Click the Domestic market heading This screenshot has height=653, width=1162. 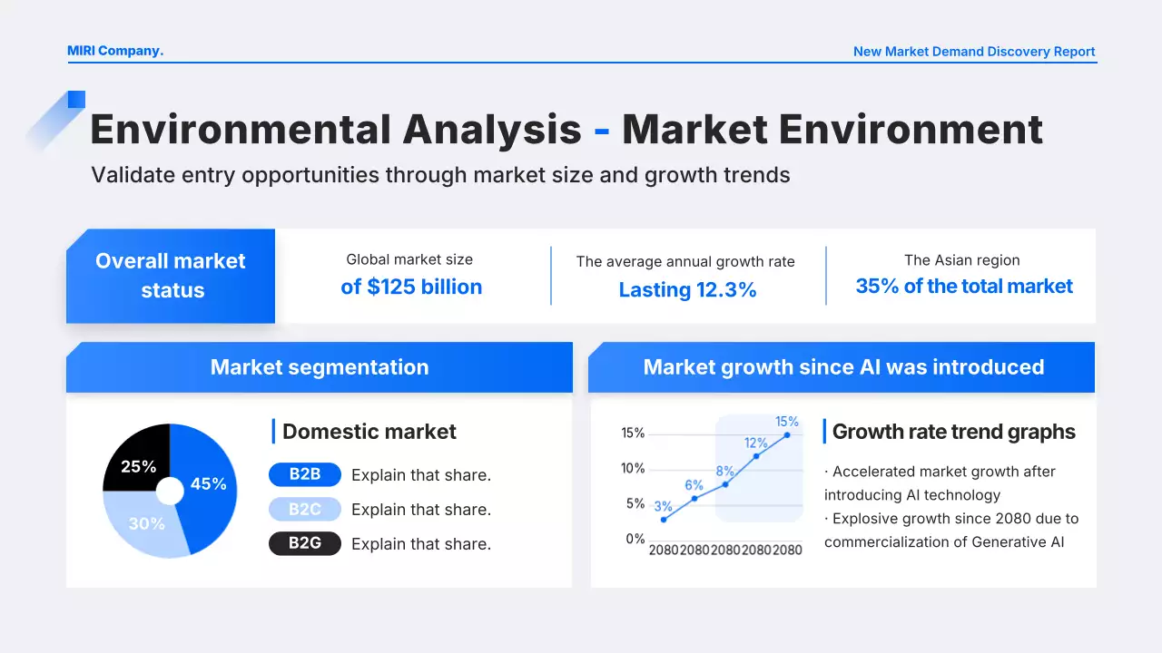point(369,432)
